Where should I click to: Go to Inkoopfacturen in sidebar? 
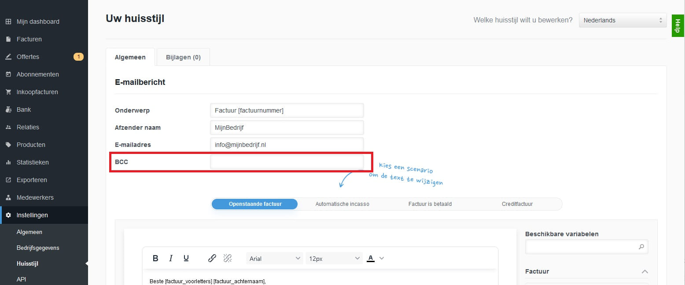(37, 92)
